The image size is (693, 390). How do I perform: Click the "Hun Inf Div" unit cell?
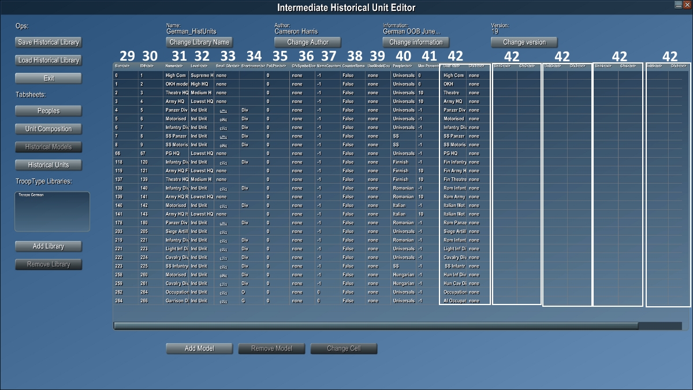[454, 275]
